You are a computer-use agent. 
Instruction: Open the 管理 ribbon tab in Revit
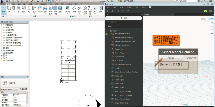(x=62, y=4)
